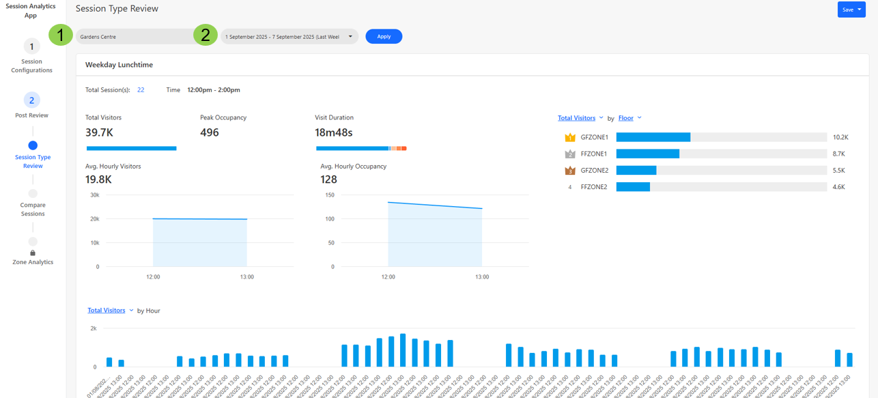
Task: Open the Save button dropdown arrow
Action: [860, 10]
